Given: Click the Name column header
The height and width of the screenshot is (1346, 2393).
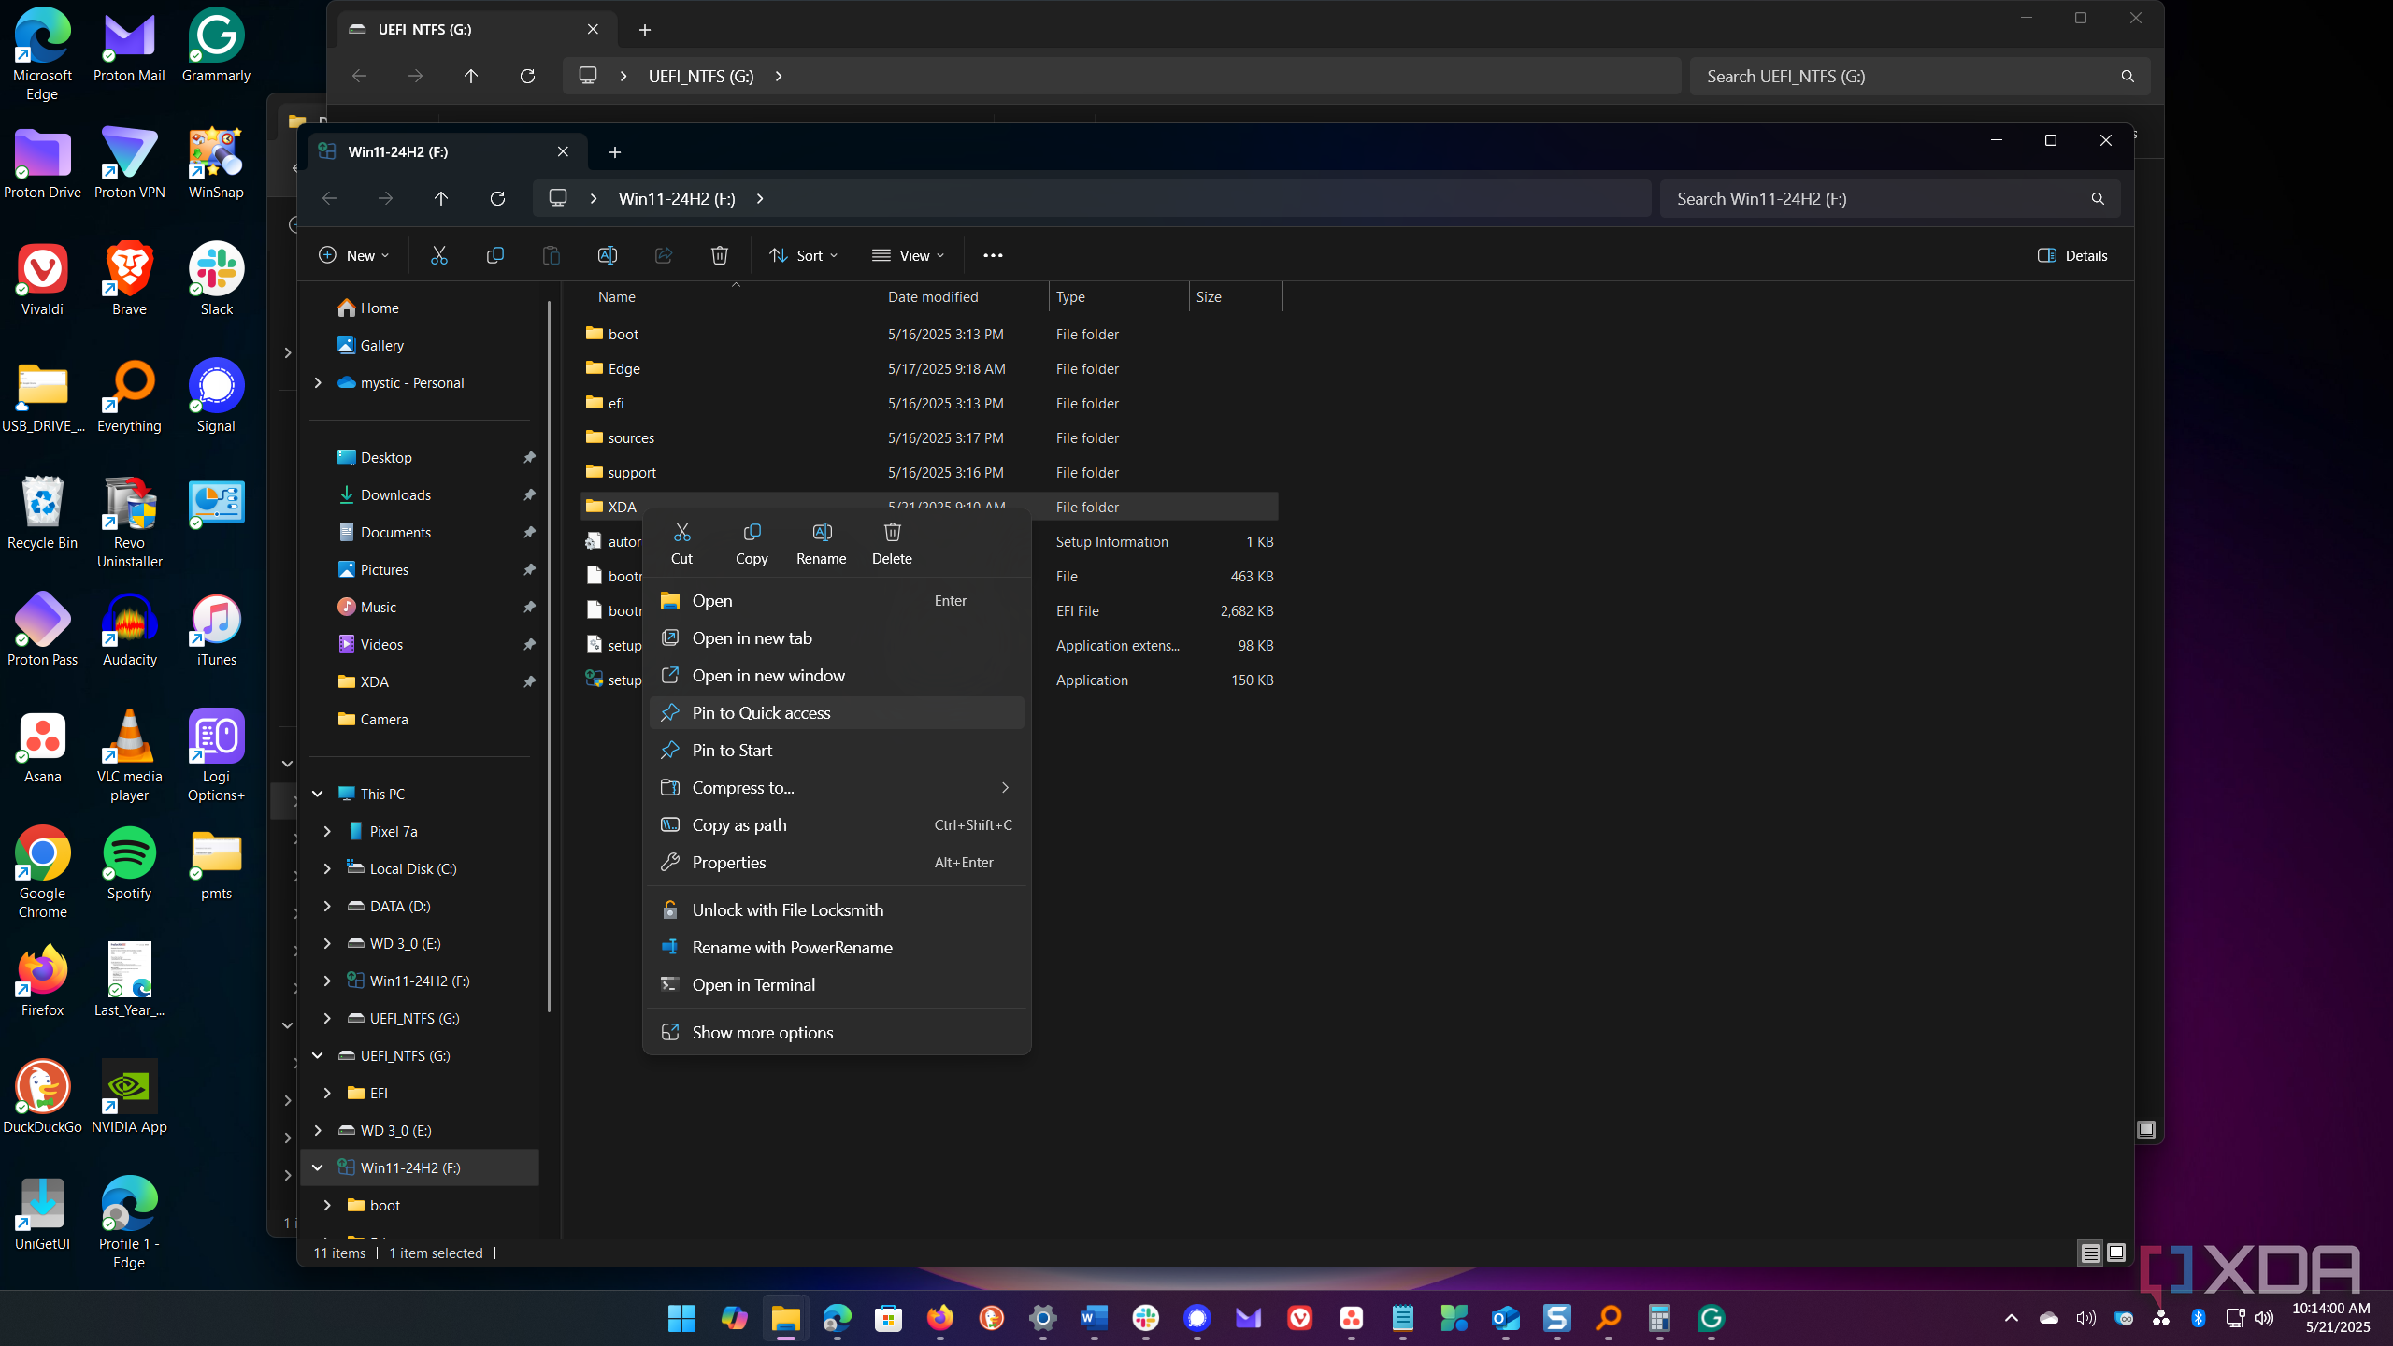Looking at the screenshot, I should 730,296.
